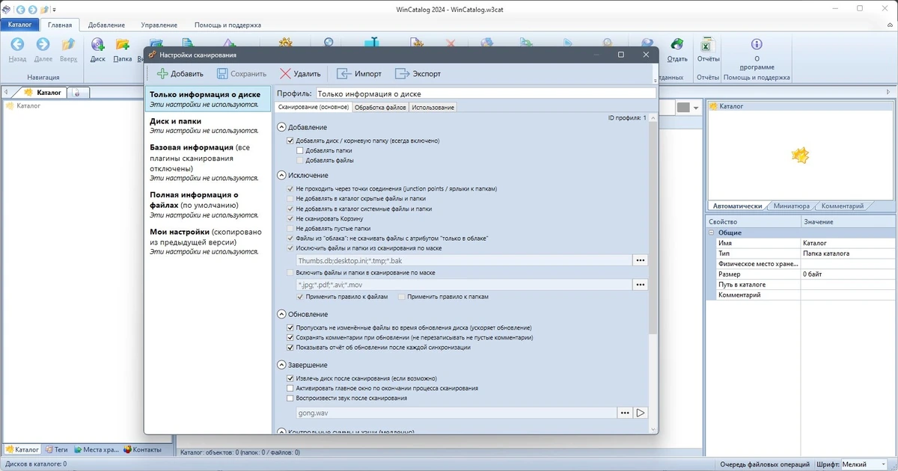Screen dimensions: 898x471
Task: Click the lock tab icon beside Каталог tab
Action: [x=77, y=93]
